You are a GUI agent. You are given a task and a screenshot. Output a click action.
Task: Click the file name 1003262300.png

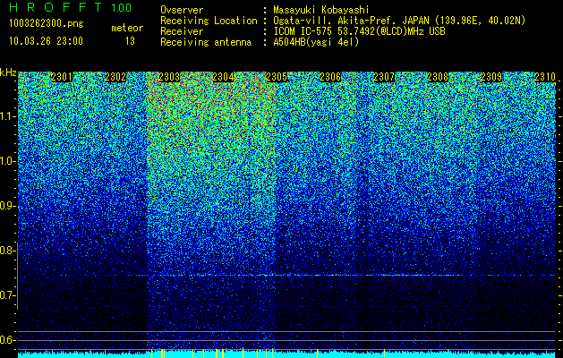tap(47, 23)
